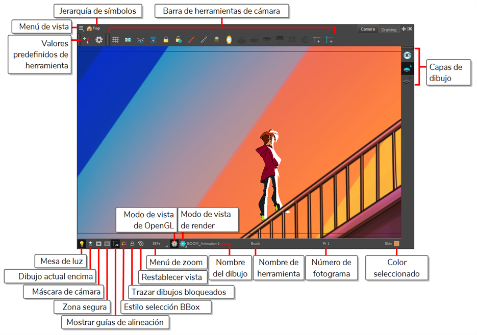The height and width of the screenshot is (335, 477).
Task: Click the yellow closed padlock icon
Action: (166, 40)
